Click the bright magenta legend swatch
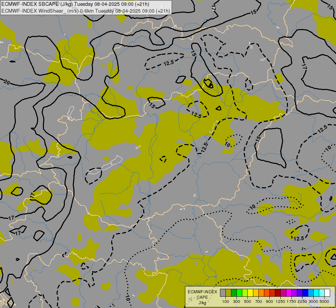Viewport: 336px width, 308px height. tap(289, 293)
